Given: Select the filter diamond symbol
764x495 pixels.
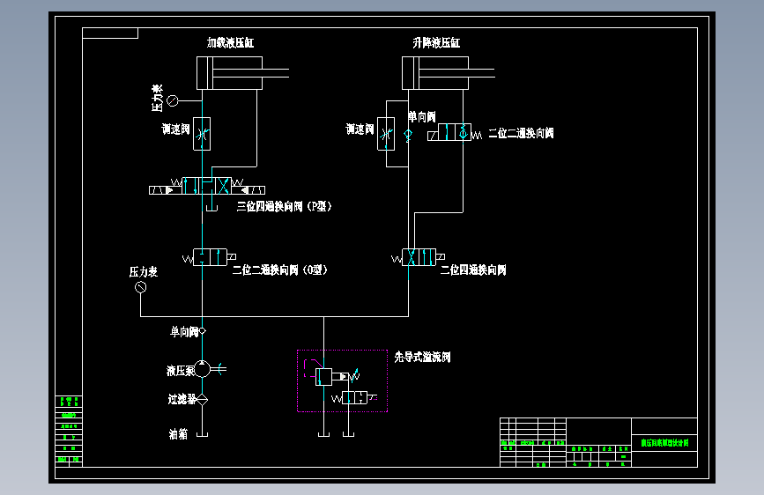Looking at the screenshot, I should (x=202, y=400).
